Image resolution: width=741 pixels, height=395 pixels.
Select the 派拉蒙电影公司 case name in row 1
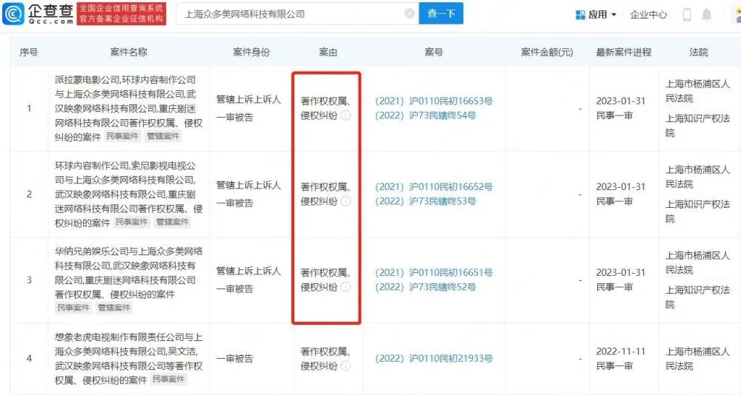[x=128, y=108]
